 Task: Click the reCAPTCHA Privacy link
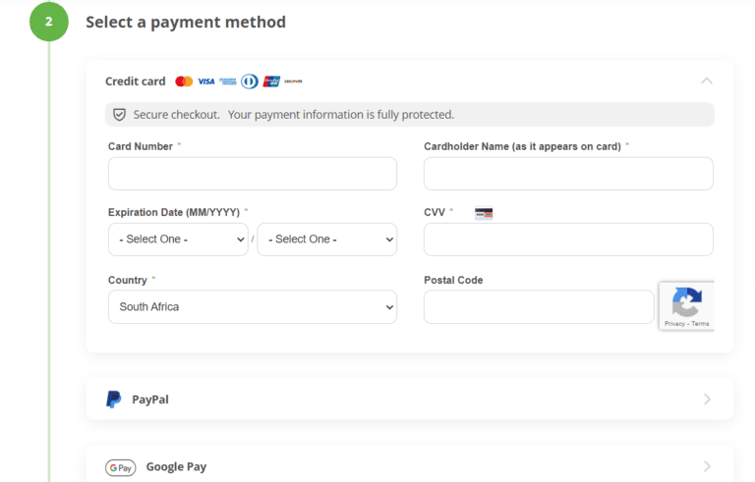pyautogui.click(x=674, y=323)
